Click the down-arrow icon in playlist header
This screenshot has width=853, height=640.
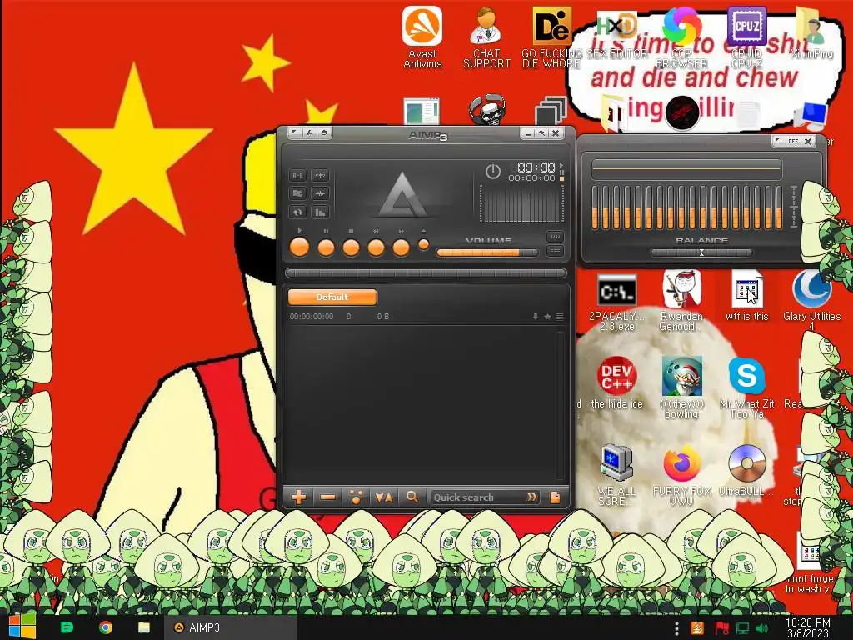tap(536, 316)
